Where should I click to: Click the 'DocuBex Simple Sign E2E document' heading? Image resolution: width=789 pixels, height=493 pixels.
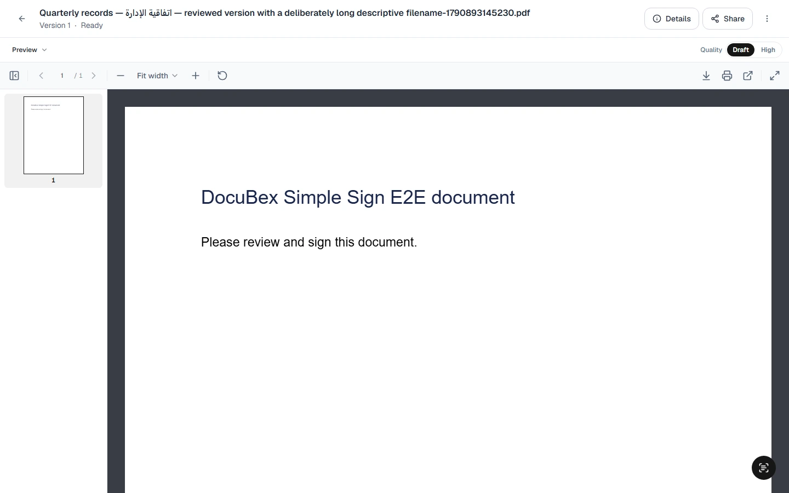358,197
